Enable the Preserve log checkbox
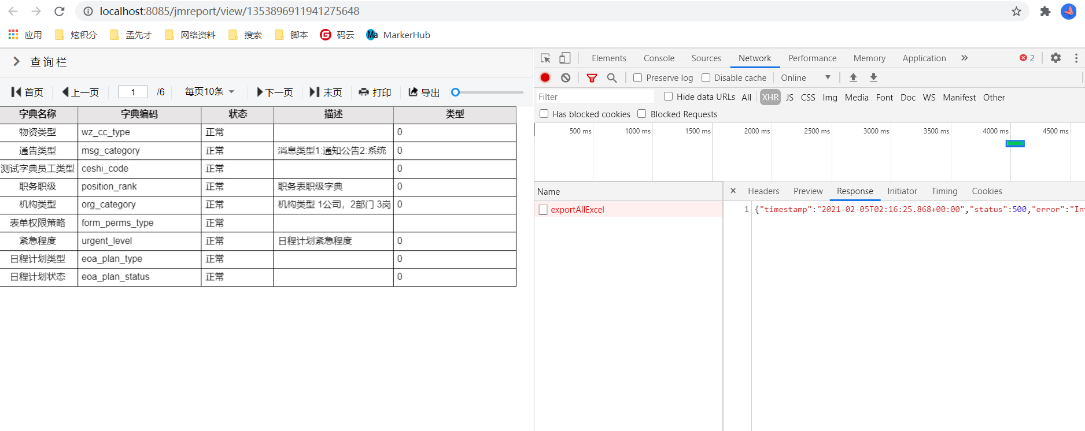 (x=637, y=77)
